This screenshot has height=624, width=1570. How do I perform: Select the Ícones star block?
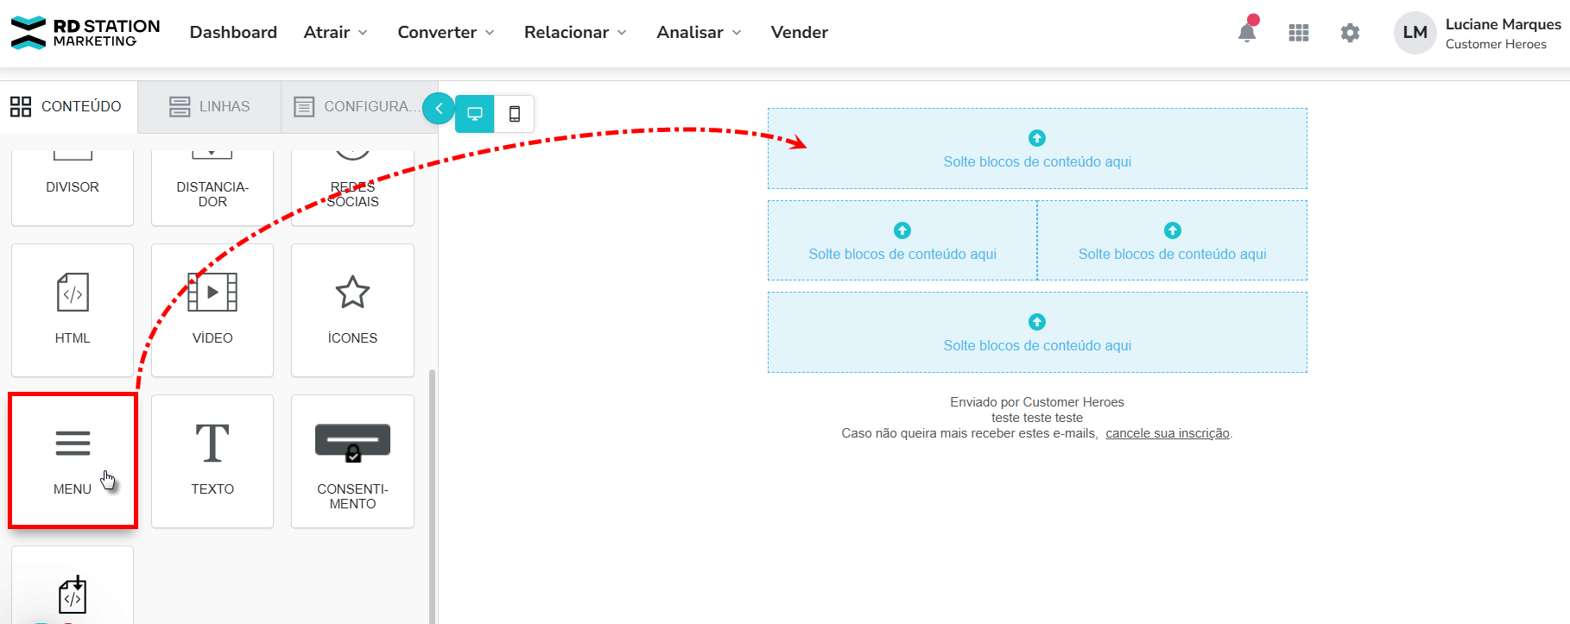tap(352, 310)
